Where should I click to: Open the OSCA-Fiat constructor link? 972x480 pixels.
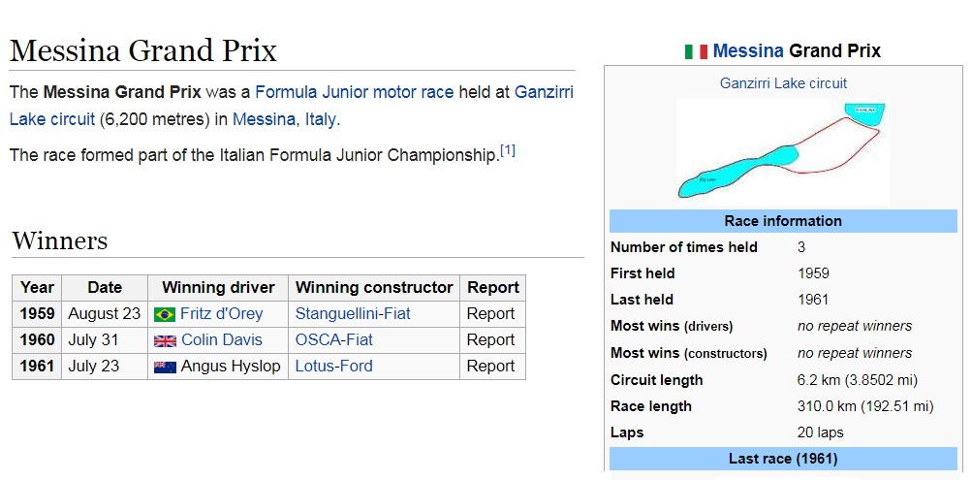334,339
